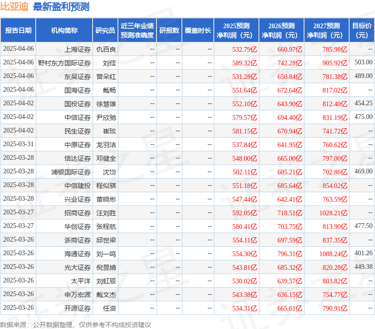Viewport: 375px width, 329px height.
Task: Click researcher name 汪刘胜
Action: pyautogui.click(x=106, y=213)
